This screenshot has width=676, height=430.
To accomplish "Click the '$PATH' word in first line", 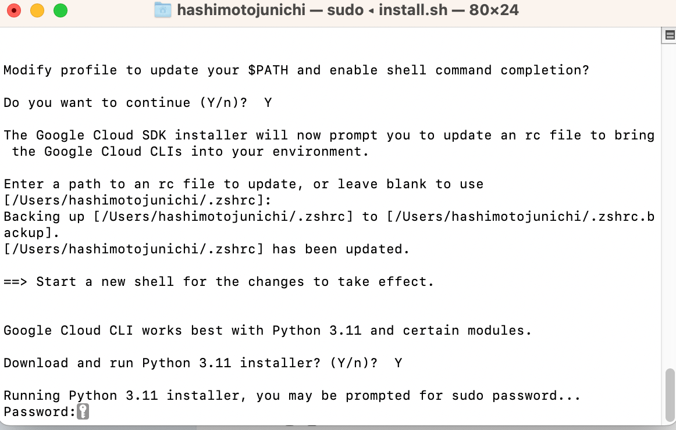I will pos(268,70).
